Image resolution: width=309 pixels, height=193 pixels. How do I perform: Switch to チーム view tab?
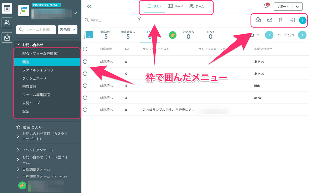(196, 6)
